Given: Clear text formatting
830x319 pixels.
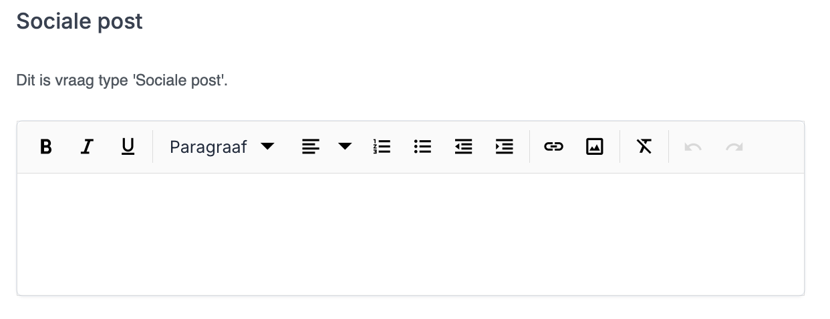Looking at the screenshot, I should coord(644,147).
